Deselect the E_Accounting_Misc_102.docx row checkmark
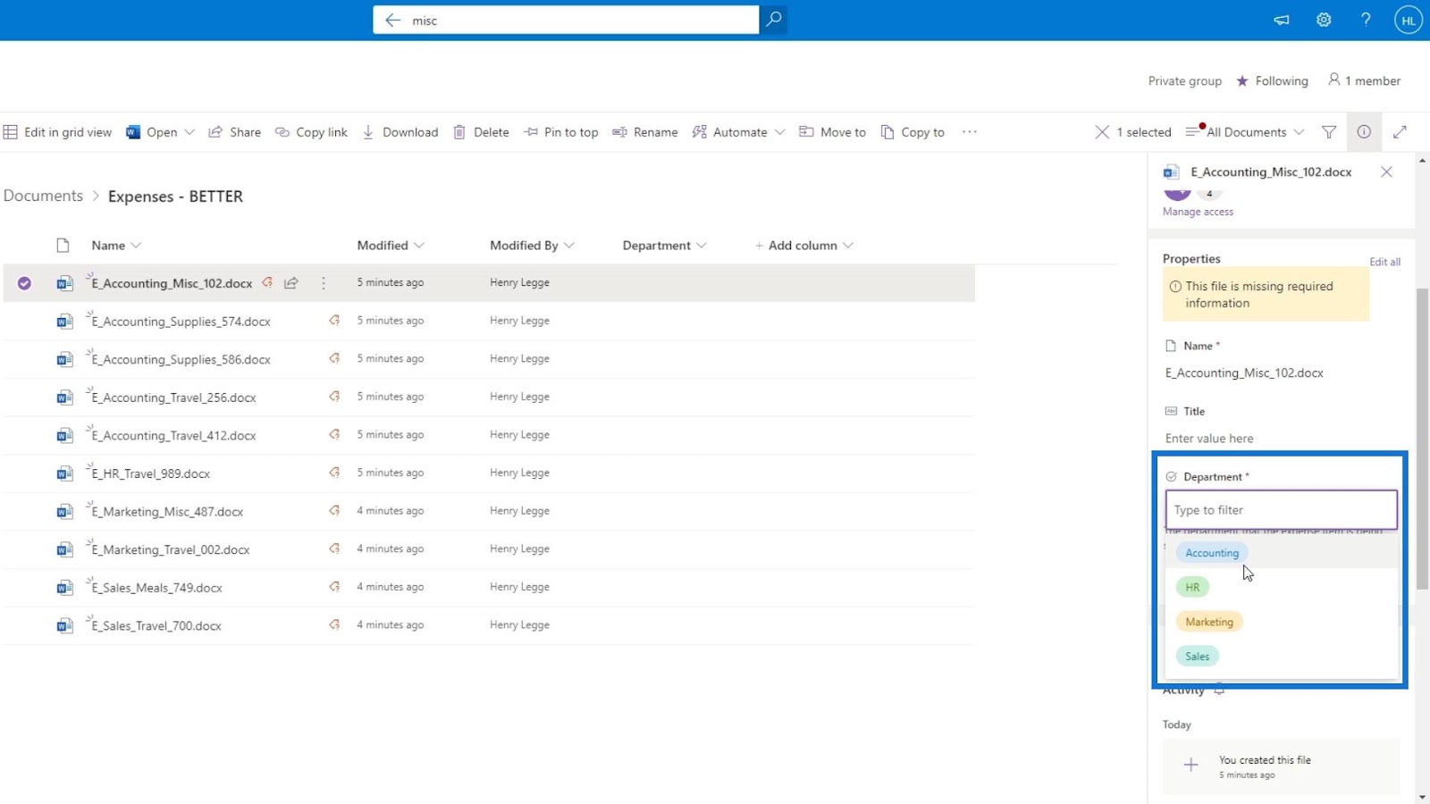 click(24, 283)
